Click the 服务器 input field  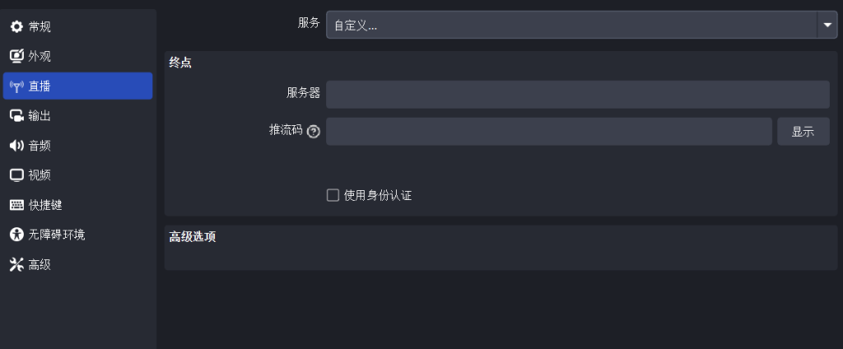(x=578, y=95)
